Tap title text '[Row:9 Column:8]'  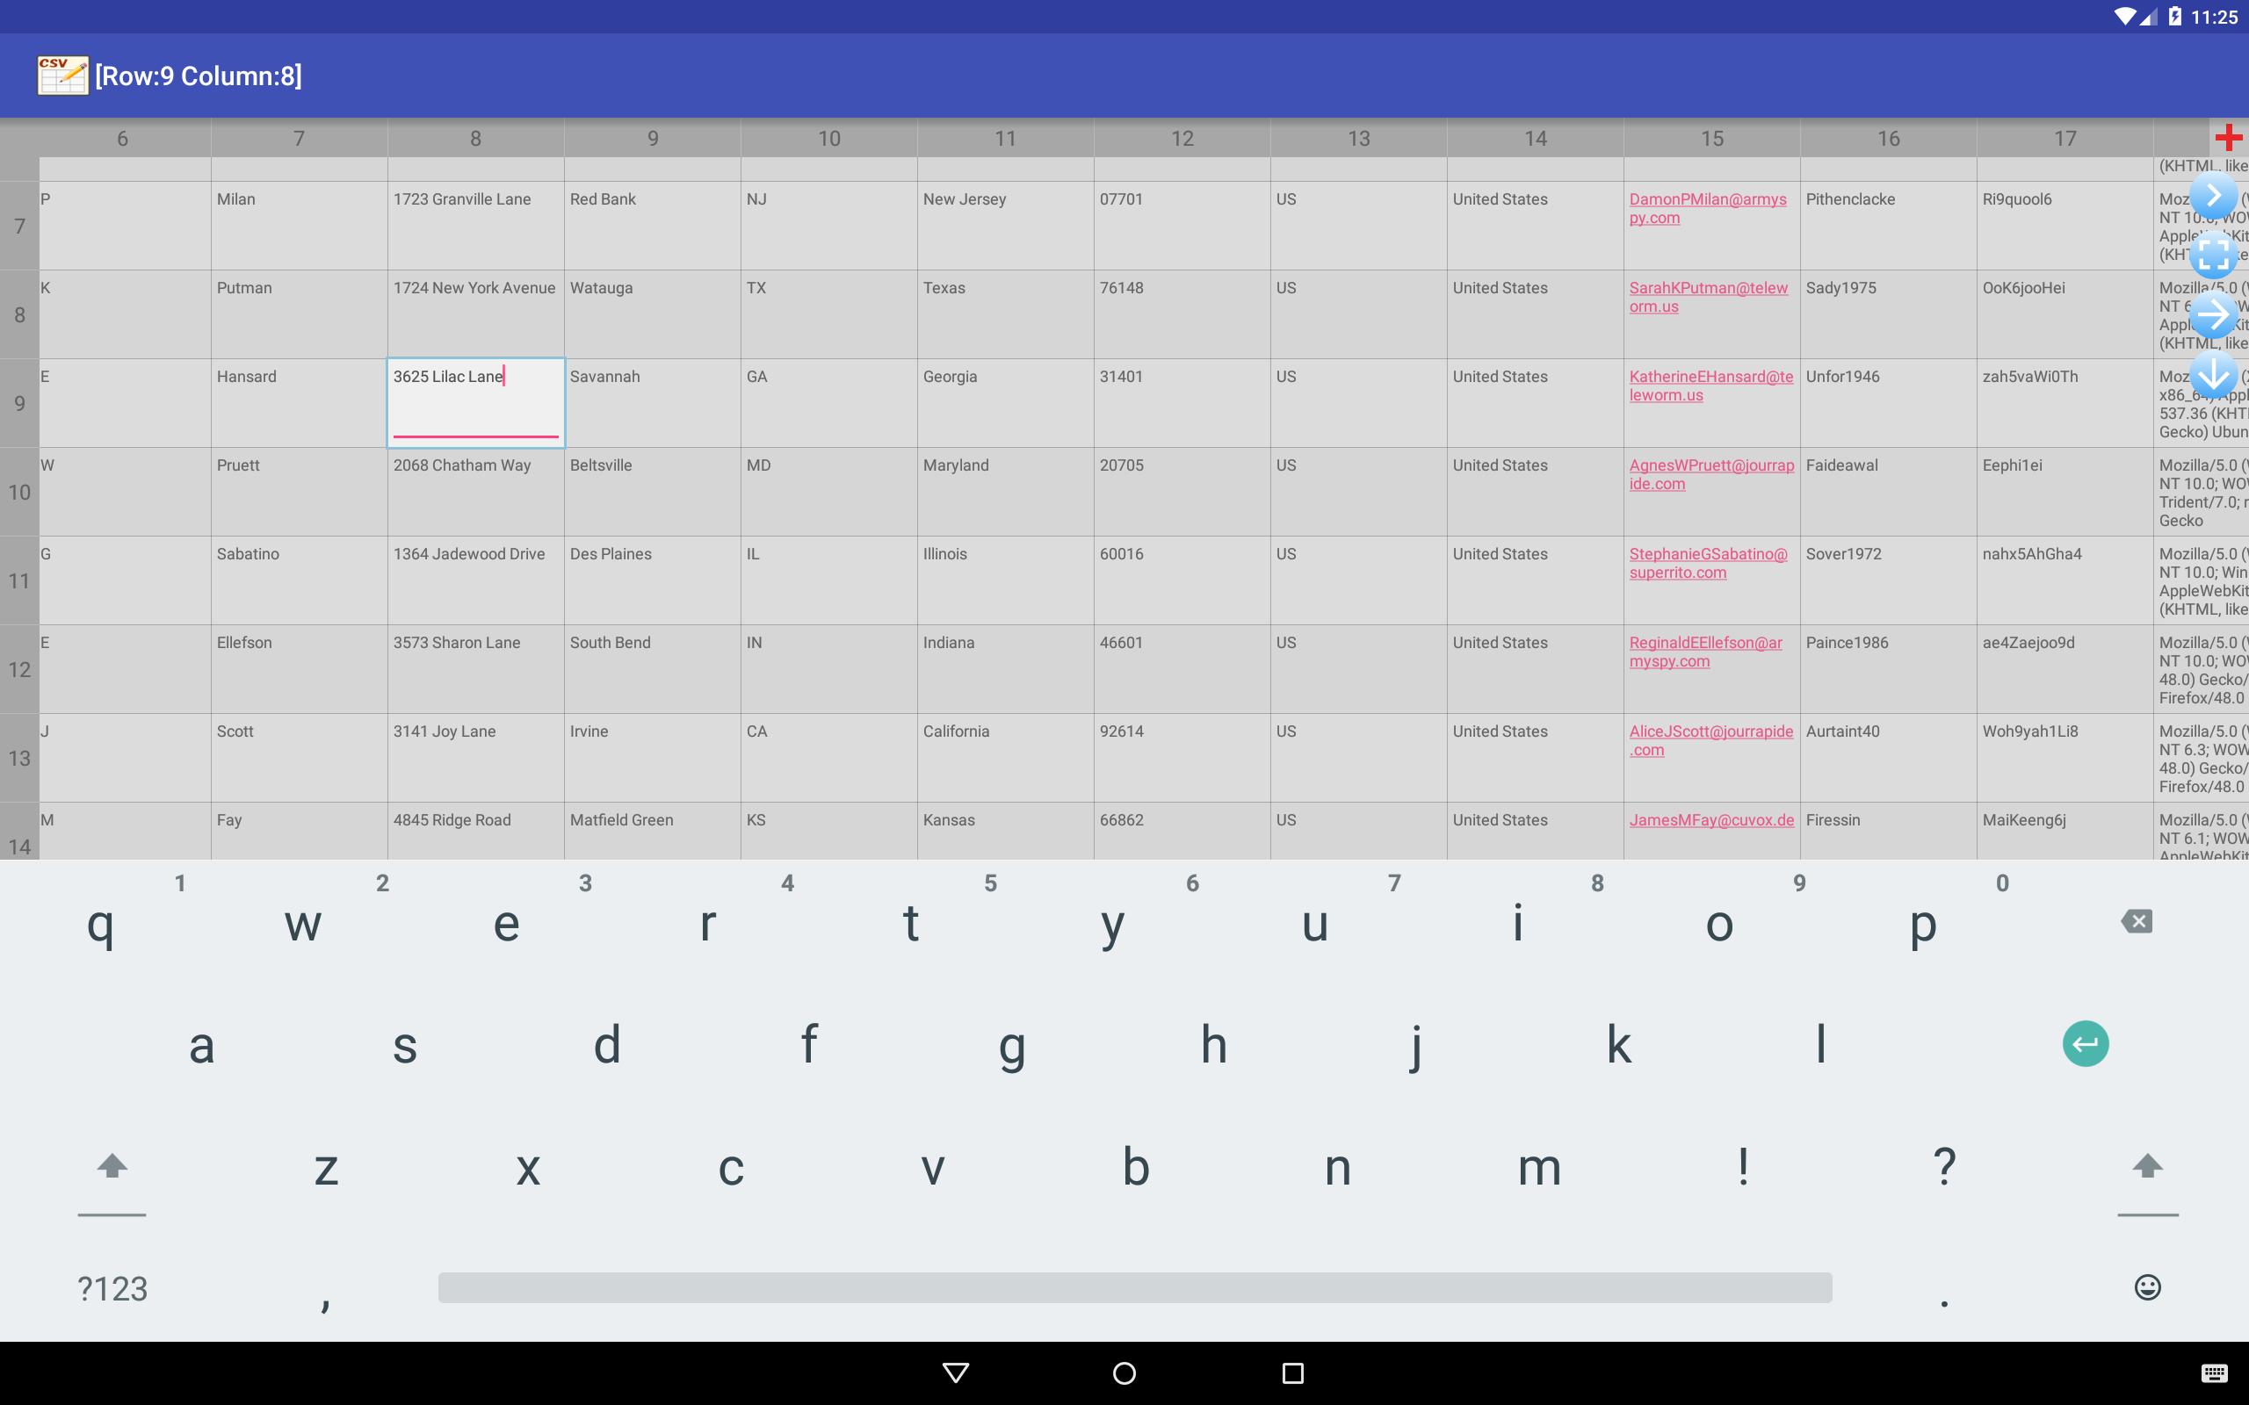[198, 76]
